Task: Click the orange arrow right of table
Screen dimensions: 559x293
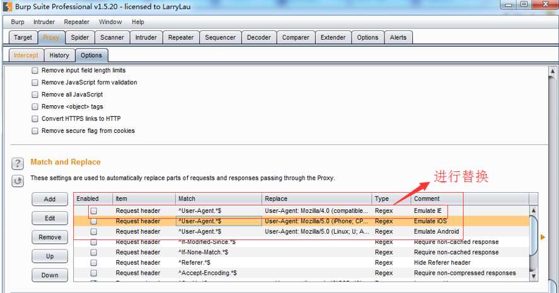Action: tap(543, 237)
